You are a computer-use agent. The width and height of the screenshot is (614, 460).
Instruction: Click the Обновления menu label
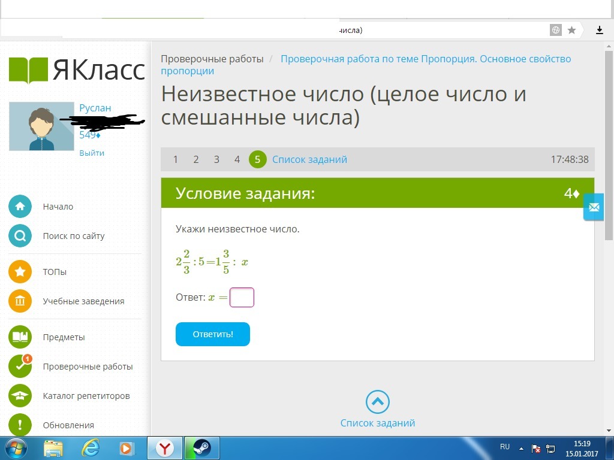(x=68, y=425)
